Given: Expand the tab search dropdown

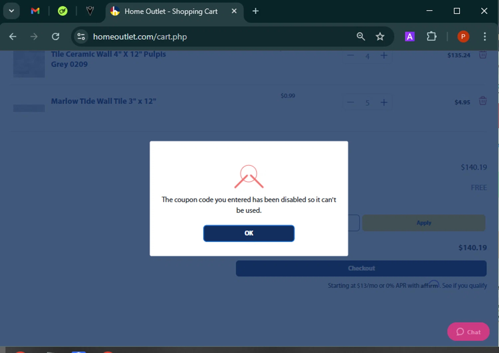Looking at the screenshot, I should (x=11, y=11).
